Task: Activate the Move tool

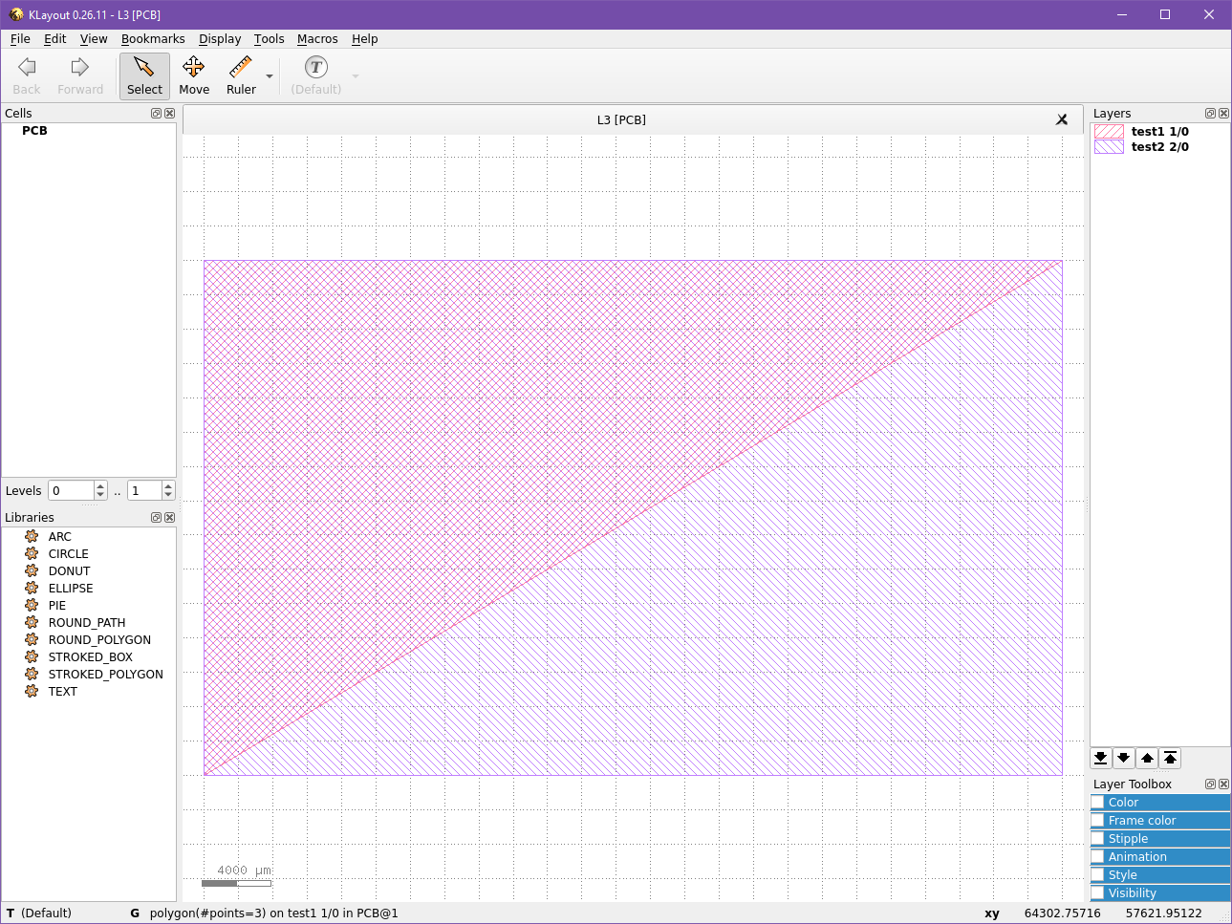Action: [x=194, y=75]
